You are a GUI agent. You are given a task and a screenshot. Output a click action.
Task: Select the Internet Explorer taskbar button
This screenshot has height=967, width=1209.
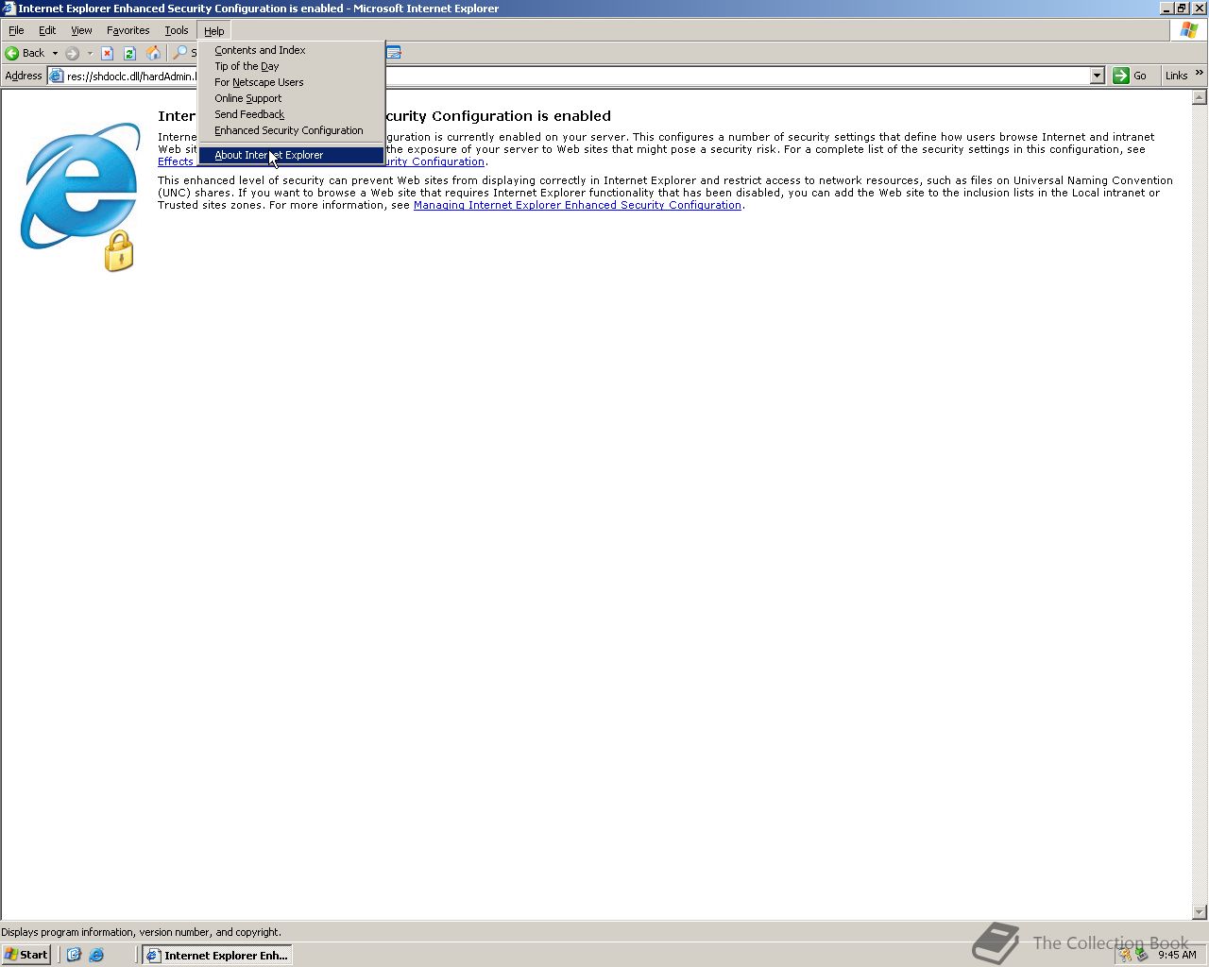(x=216, y=955)
